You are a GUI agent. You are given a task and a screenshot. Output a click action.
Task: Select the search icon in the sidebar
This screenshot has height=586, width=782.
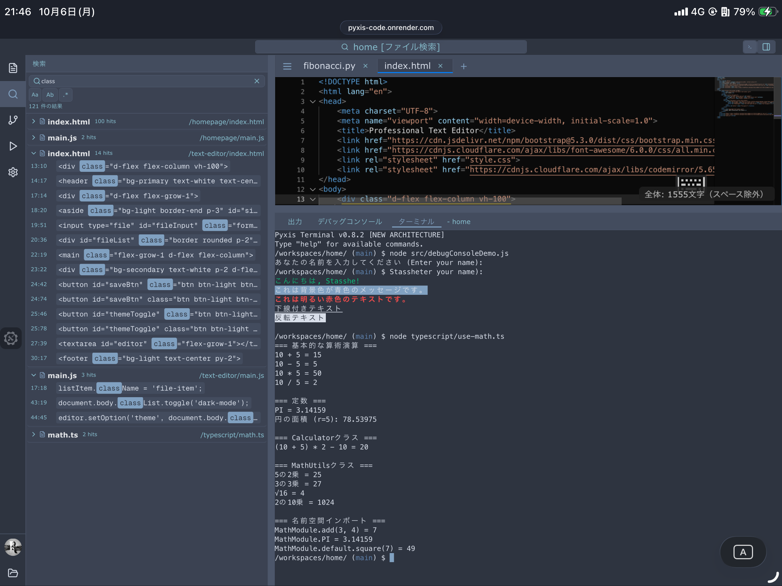(x=13, y=94)
